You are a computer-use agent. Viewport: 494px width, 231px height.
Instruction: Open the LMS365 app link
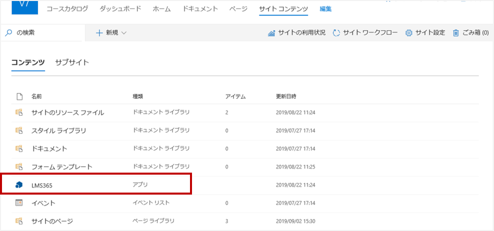(x=42, y=185)
